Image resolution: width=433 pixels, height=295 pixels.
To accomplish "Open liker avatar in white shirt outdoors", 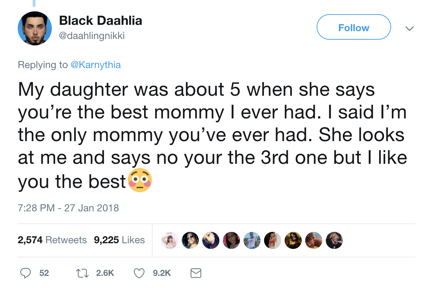I will (x=252, y=240).
